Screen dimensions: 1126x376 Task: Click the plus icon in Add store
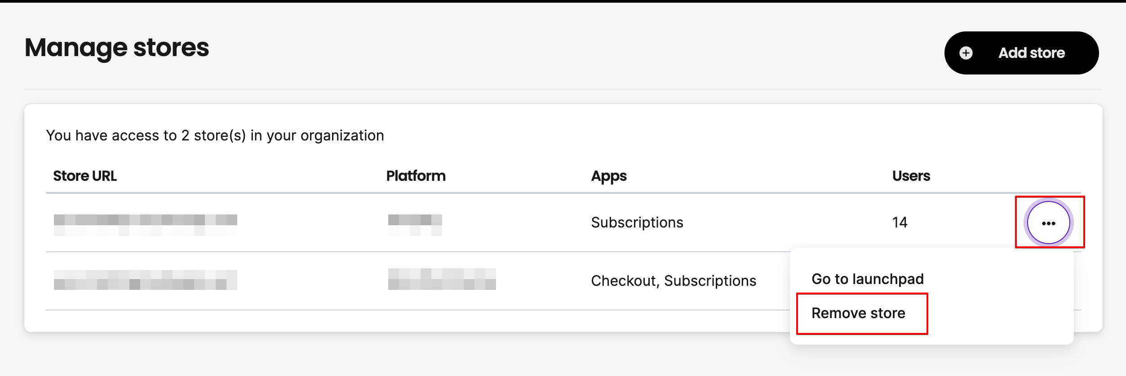click(x=966, y=53)
